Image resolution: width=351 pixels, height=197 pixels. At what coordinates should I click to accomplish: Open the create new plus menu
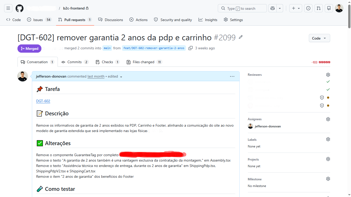(x=296, y=8)
